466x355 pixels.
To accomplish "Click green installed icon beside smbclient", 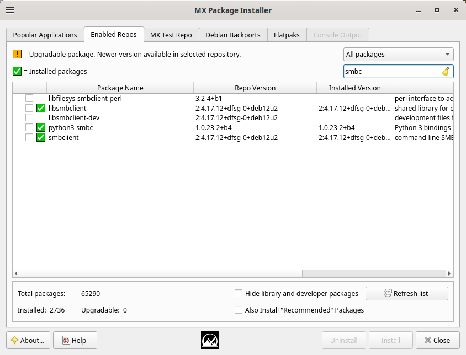I will tap(41, 138).
